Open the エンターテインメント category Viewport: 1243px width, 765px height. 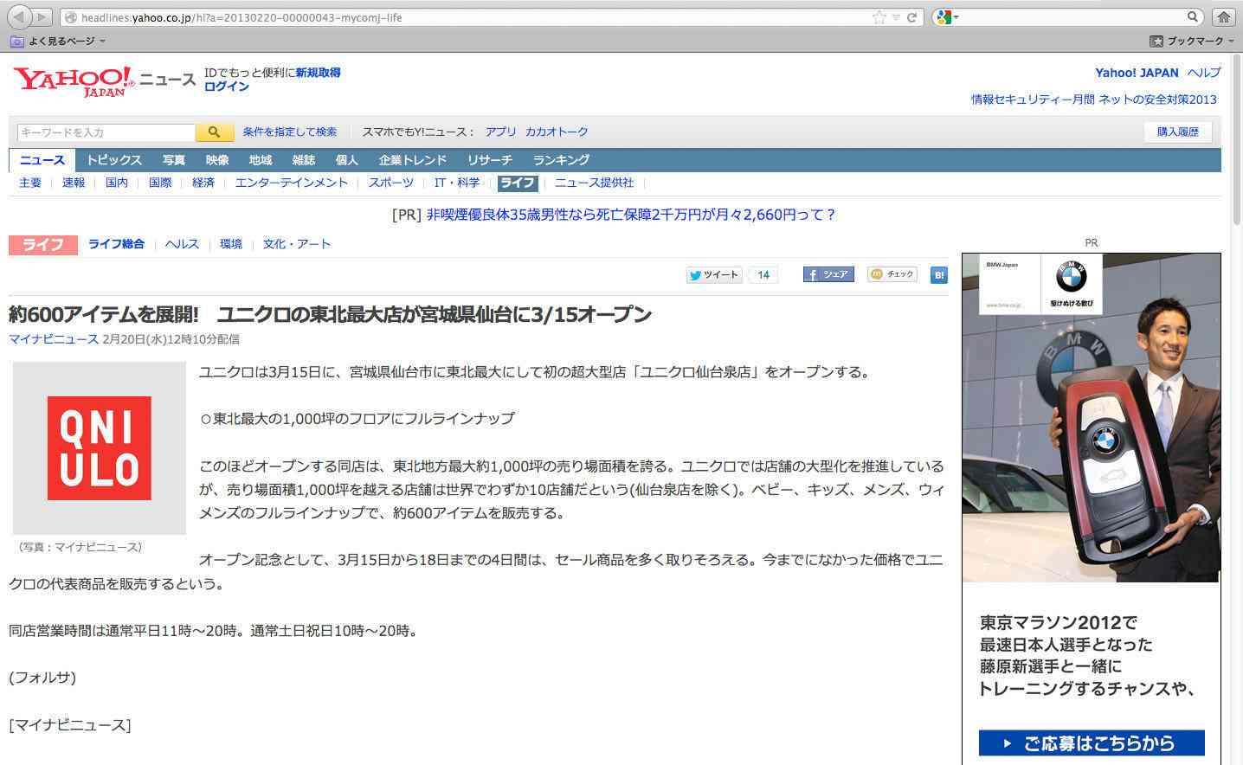(x=292, y=183)
